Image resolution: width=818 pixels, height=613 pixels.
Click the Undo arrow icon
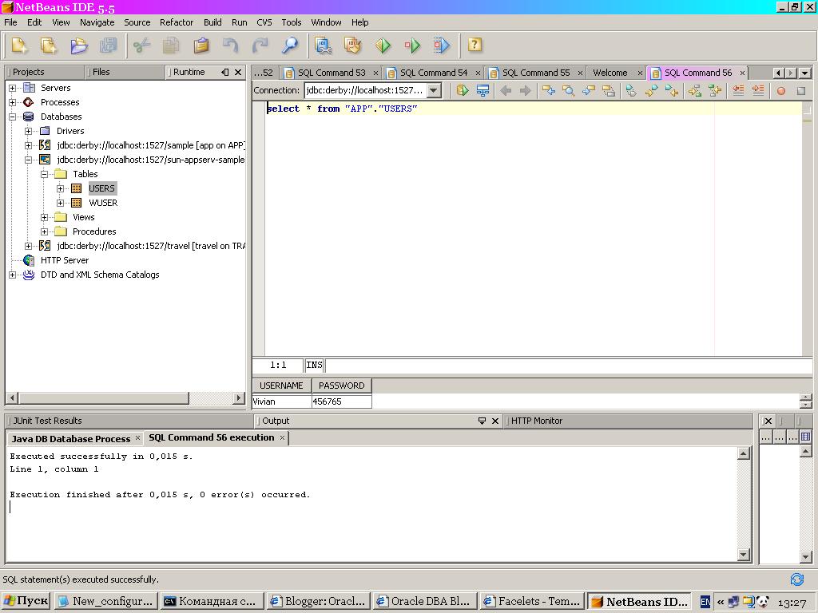[231, 45]
